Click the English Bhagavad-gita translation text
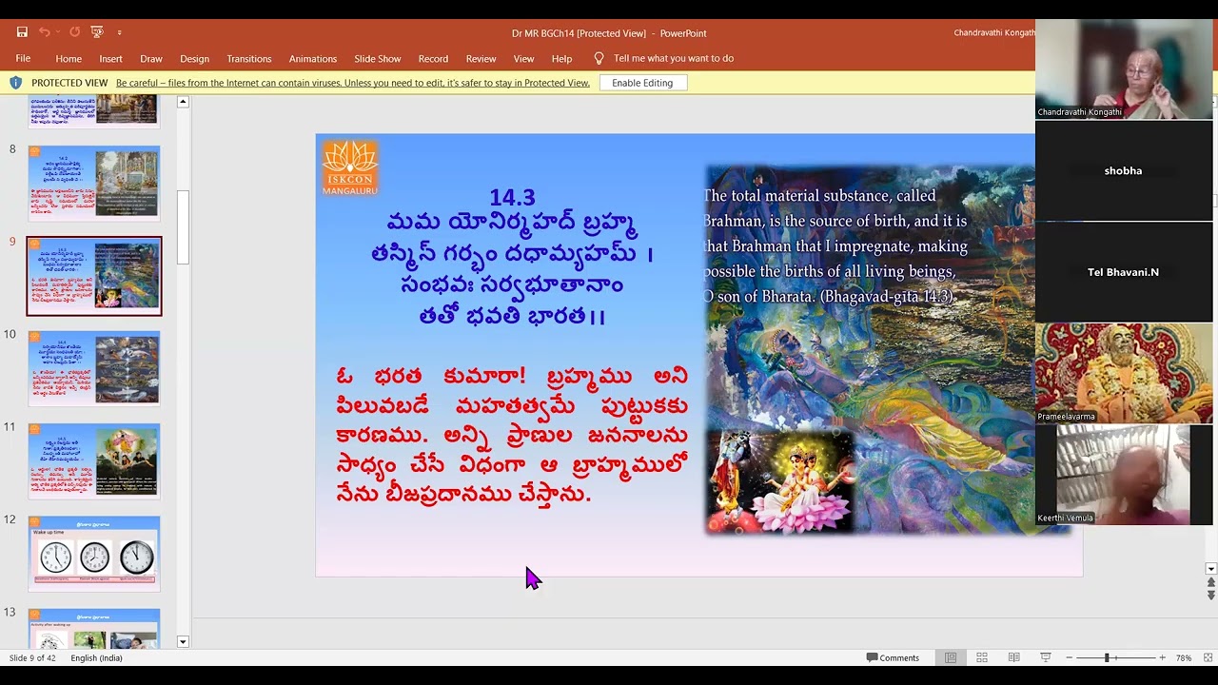This screenshot has width=1218, height=685. pos(835,245)
